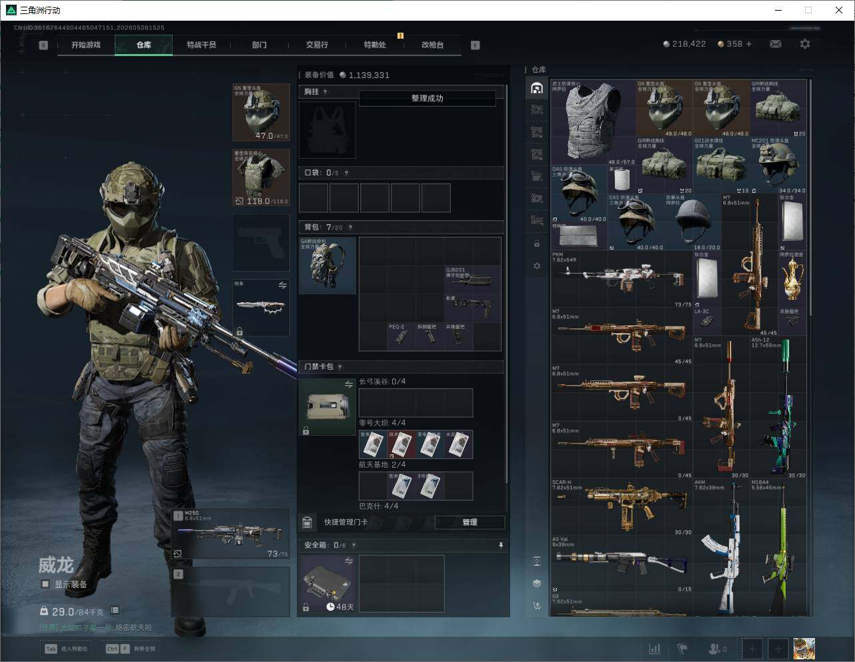
Task: Click the 管理 button for keycards
Action: click(x=470, y=522)
